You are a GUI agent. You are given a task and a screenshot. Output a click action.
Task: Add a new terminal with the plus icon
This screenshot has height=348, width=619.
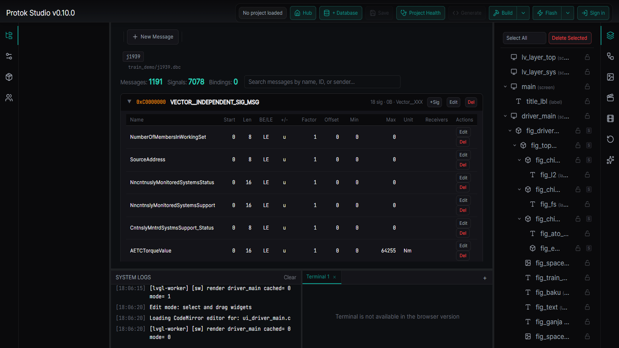coord(485,278)
